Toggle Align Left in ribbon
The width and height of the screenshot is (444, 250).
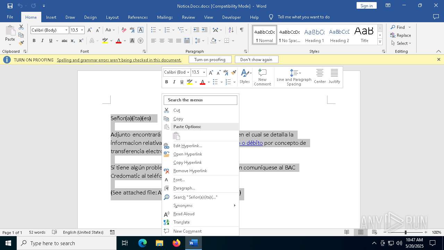pyautogui.click(x=153, y=41)
